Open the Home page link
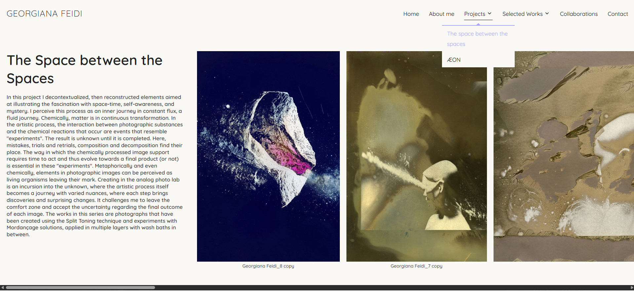Screen dimensions: 634x291 (411, 14)
